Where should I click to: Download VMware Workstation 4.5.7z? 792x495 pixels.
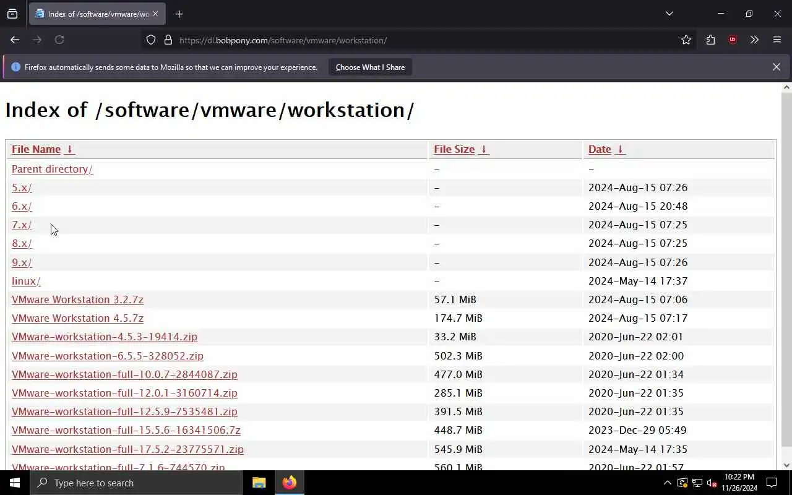pyautogui.click(x=77, y=318)
